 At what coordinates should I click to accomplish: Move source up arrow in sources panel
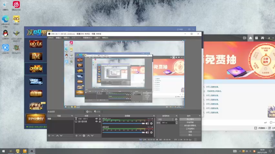click(88, 136)
